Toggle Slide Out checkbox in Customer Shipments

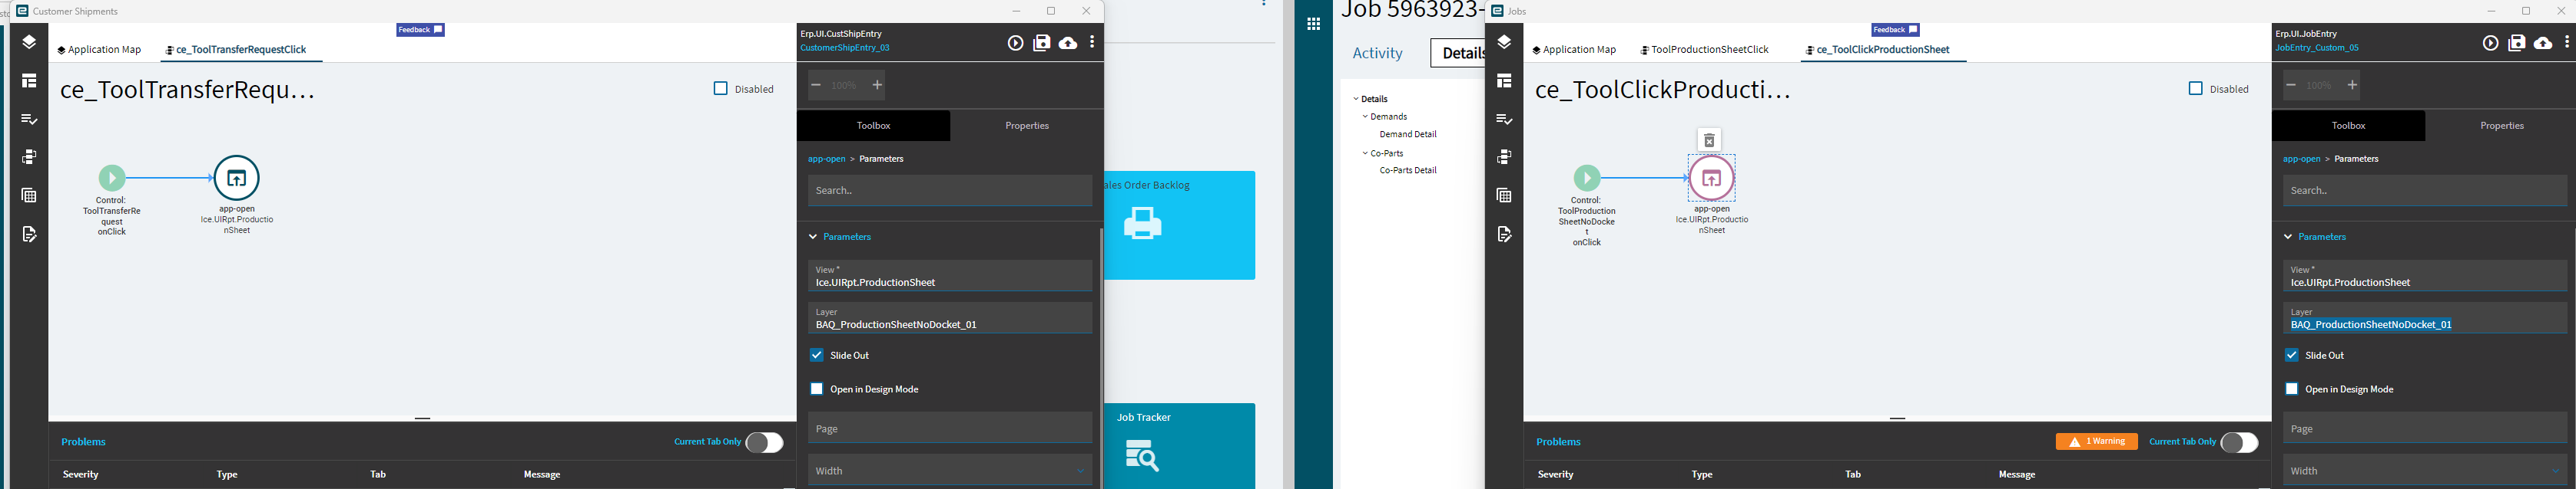(817, 356)
